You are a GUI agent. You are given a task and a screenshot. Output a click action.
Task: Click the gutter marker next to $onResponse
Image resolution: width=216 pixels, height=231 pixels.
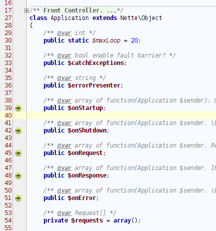[x=18, y=175]
